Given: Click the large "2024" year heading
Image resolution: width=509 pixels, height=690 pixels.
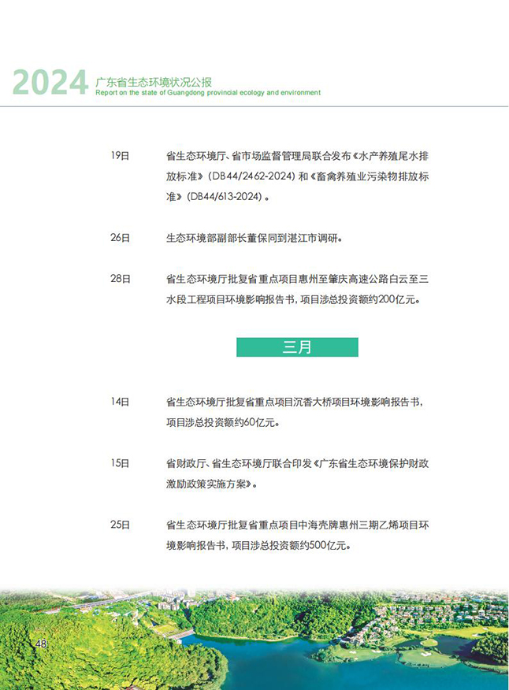Looking at the screenshot, I should [50, 83].
